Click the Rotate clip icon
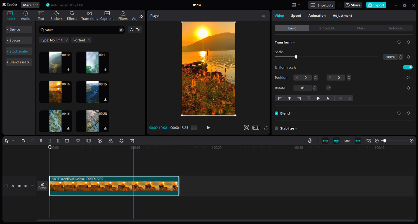Image resolution: width=418 pixels, height=224 pixels. click(x=121, y=141)
